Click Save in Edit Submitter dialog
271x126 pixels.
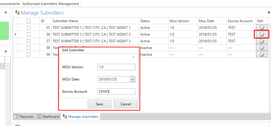pos(99,104)
